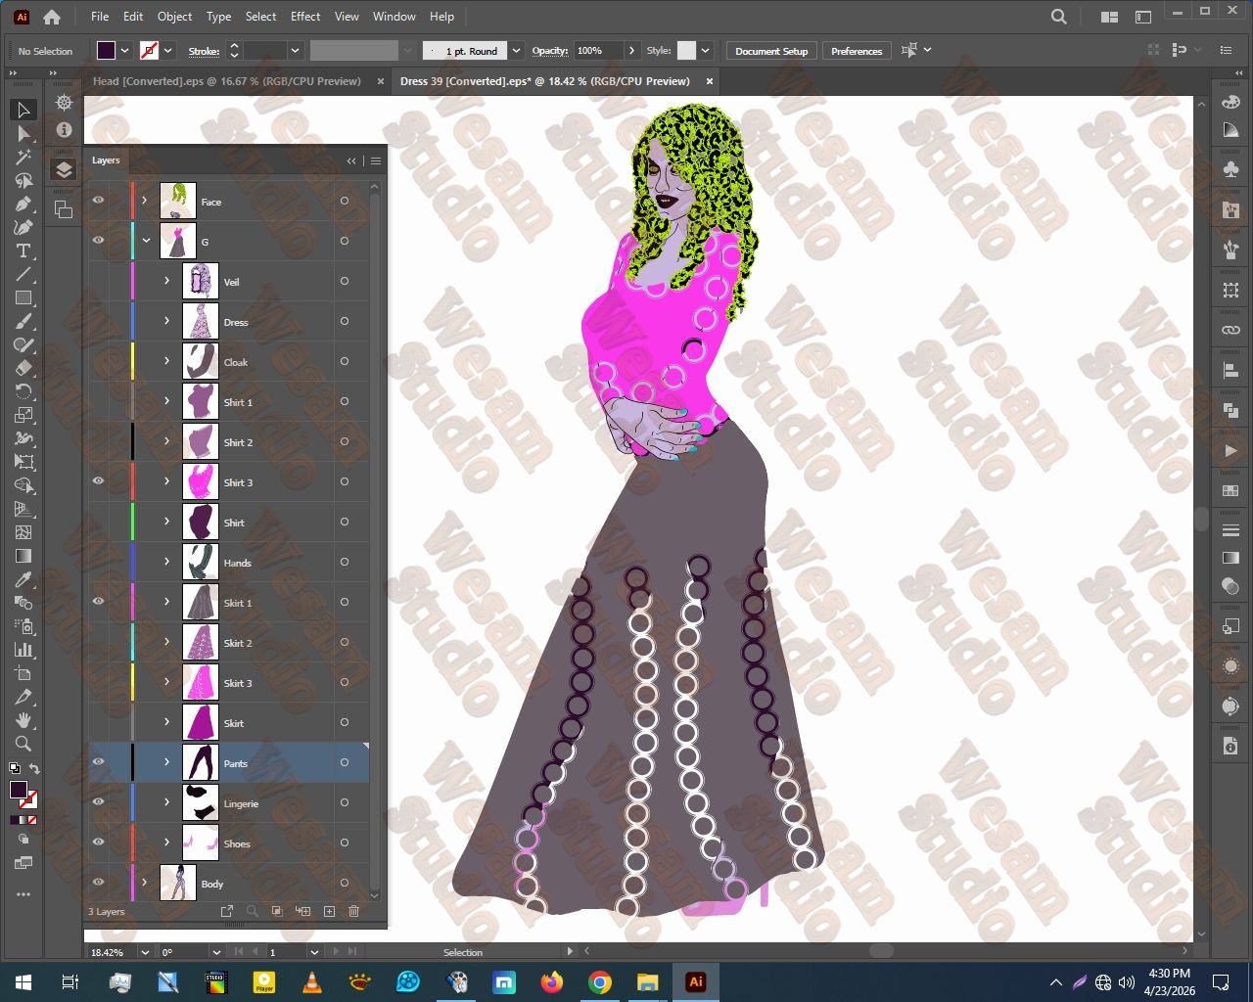Delete selection with Layers trash icon
The width and height of the screenshot is (1253, 1002).
tap(354, 911)
